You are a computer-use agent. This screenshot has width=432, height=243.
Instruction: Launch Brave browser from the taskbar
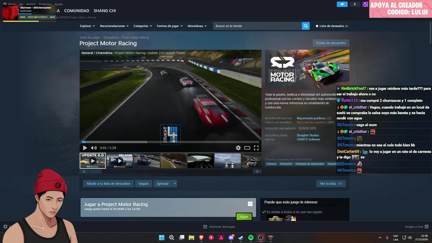(x=201, y=238)
